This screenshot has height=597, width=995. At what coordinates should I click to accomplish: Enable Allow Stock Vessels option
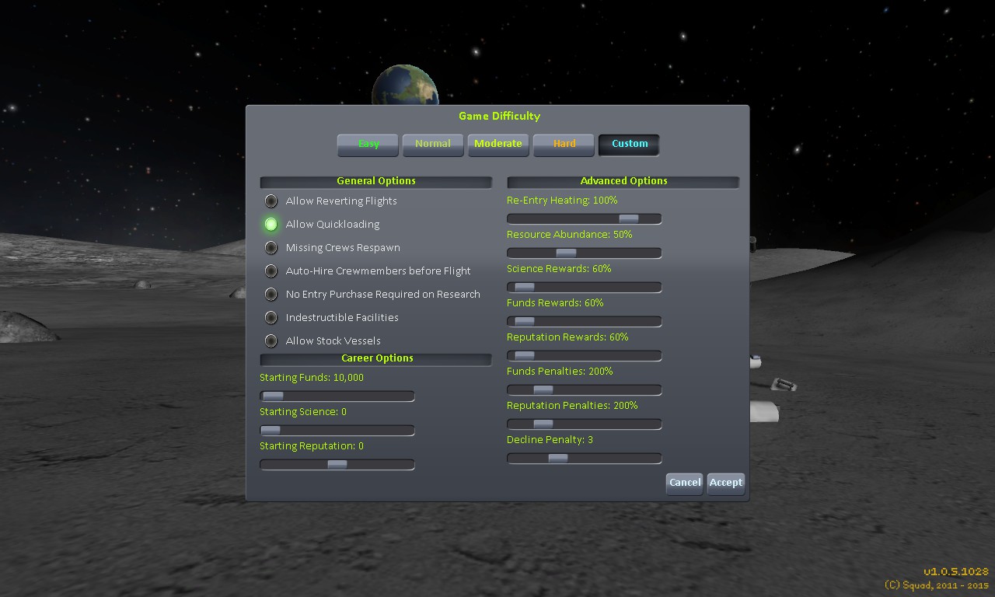[x=271, y=340]
